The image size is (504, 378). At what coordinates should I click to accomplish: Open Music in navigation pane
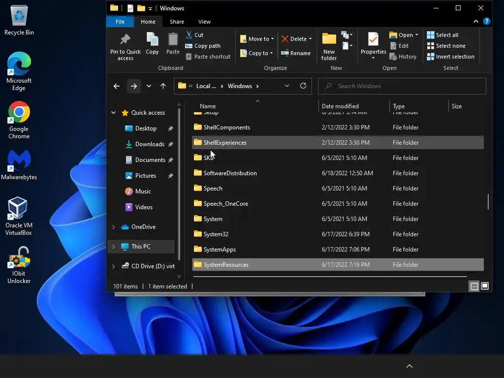pos(143,191)
